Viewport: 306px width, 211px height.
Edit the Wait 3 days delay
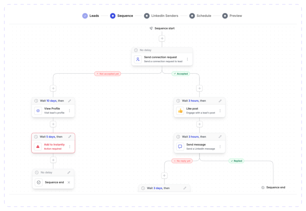(185, 188)
